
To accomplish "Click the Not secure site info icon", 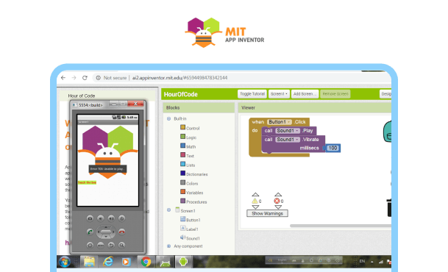I will [99, 78].
